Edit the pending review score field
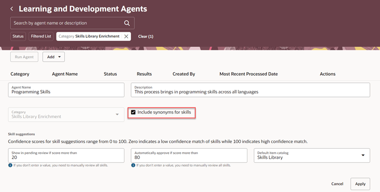 pos(66,155)
